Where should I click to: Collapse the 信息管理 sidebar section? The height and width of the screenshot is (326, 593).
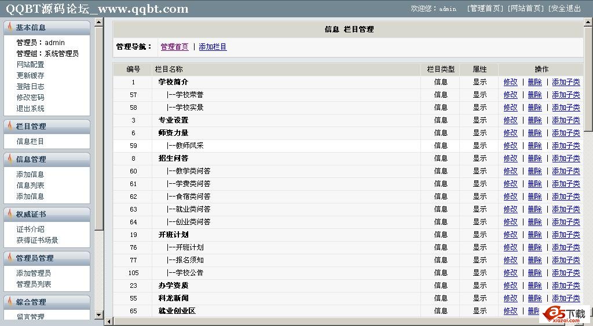click(x=47, y=159)
